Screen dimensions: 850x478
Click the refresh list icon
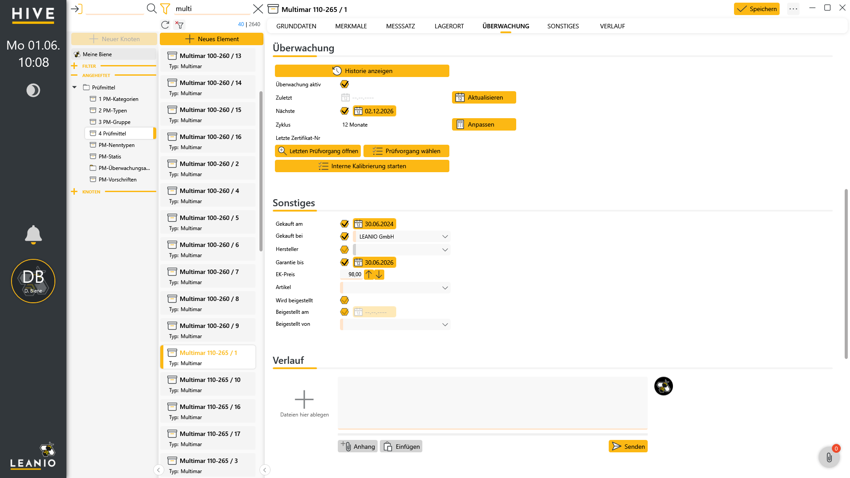(x=165, y=25)
